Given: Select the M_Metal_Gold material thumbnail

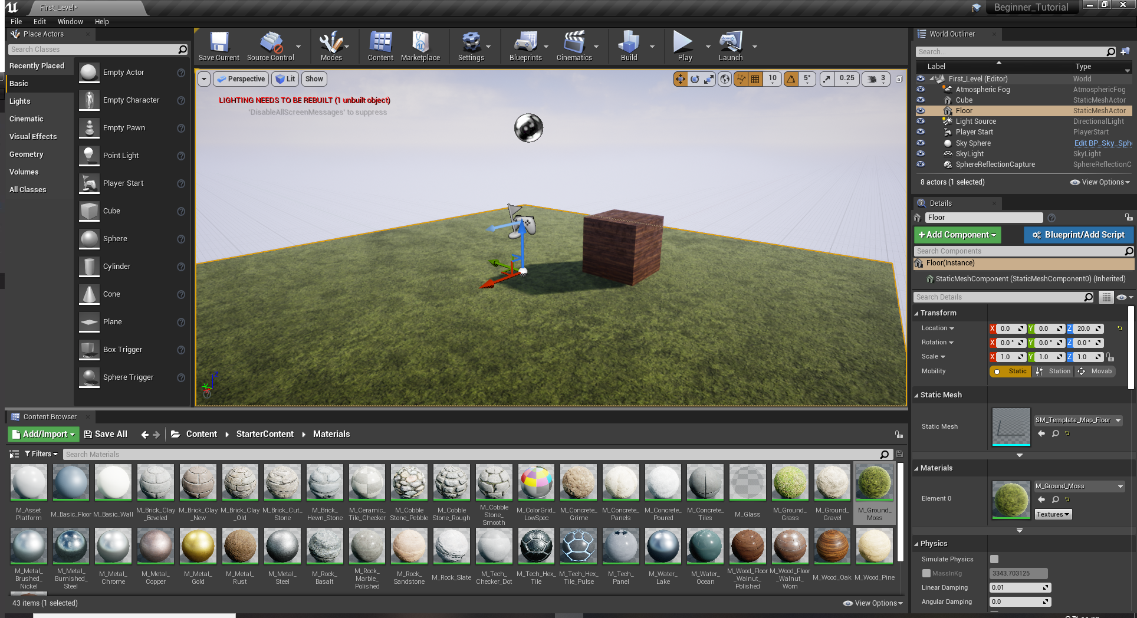Looking at the screenshot, I should [x=198, y=546].
